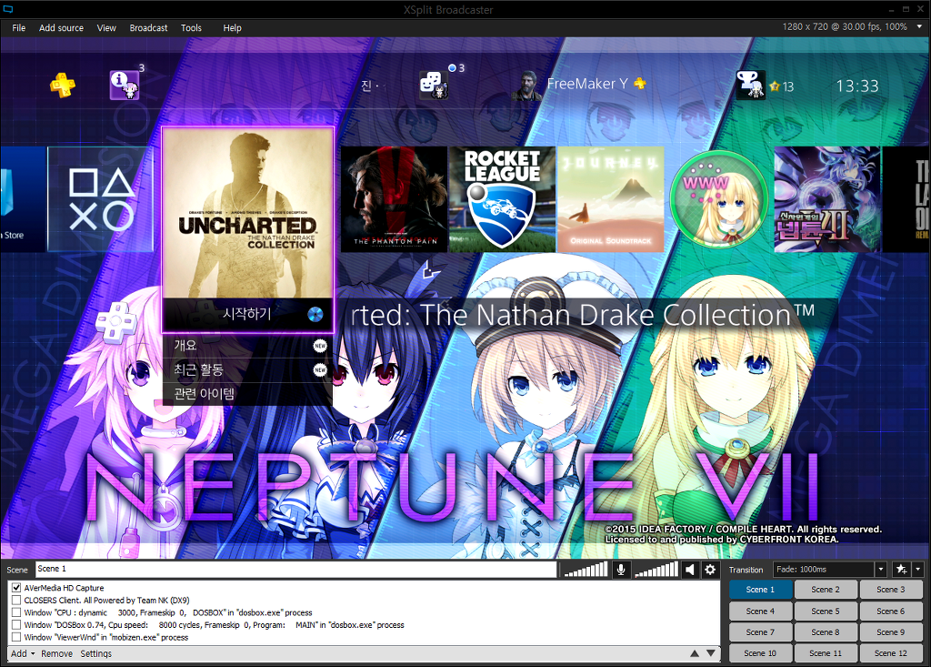Switch to Scene 1
Screen dimensions: 931x667
[x=761, y=589]
